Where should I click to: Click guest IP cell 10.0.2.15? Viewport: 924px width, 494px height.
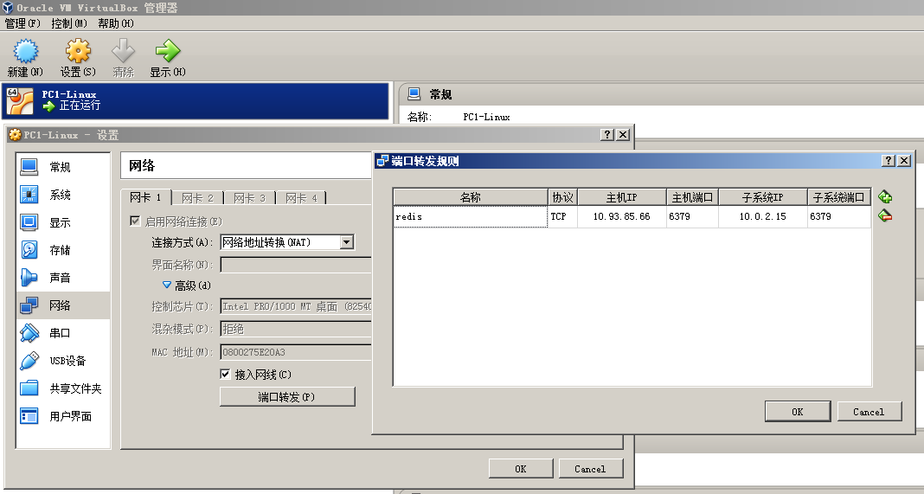762,216
